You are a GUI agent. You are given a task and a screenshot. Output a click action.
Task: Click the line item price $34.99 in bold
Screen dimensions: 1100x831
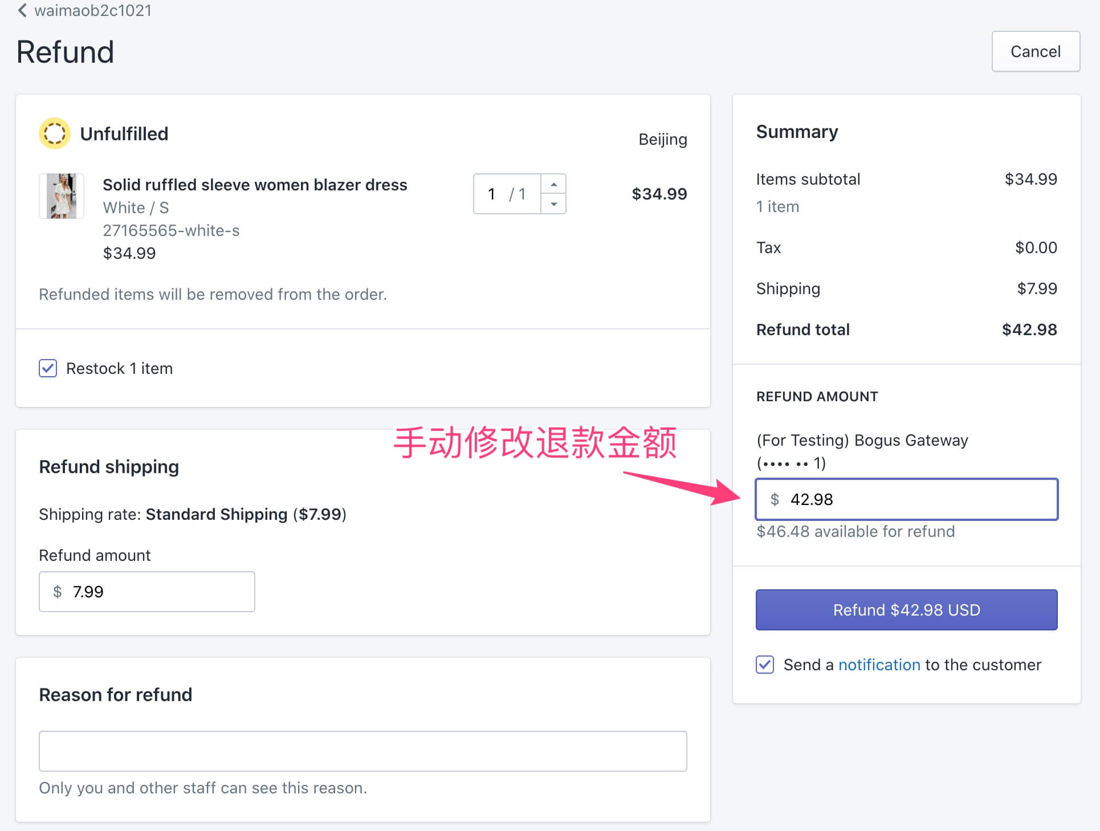(659, 194)
